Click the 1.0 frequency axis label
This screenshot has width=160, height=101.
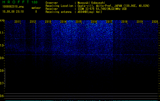[2, 45]
